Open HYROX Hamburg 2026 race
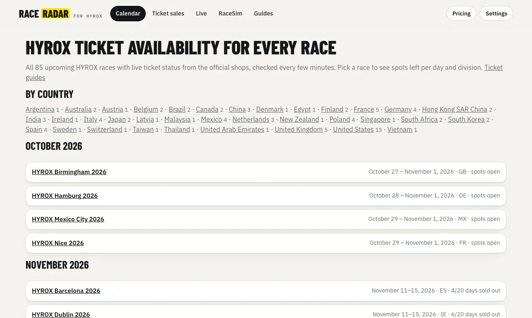Viewport: 532px width, 318px height. point(65,196)
